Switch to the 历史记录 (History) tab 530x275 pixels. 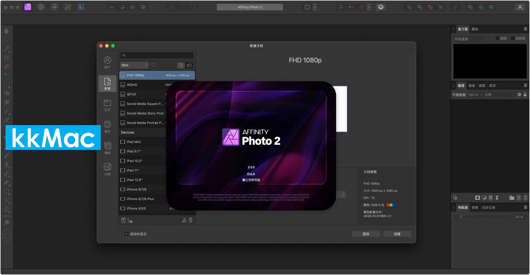pos(489,207)
